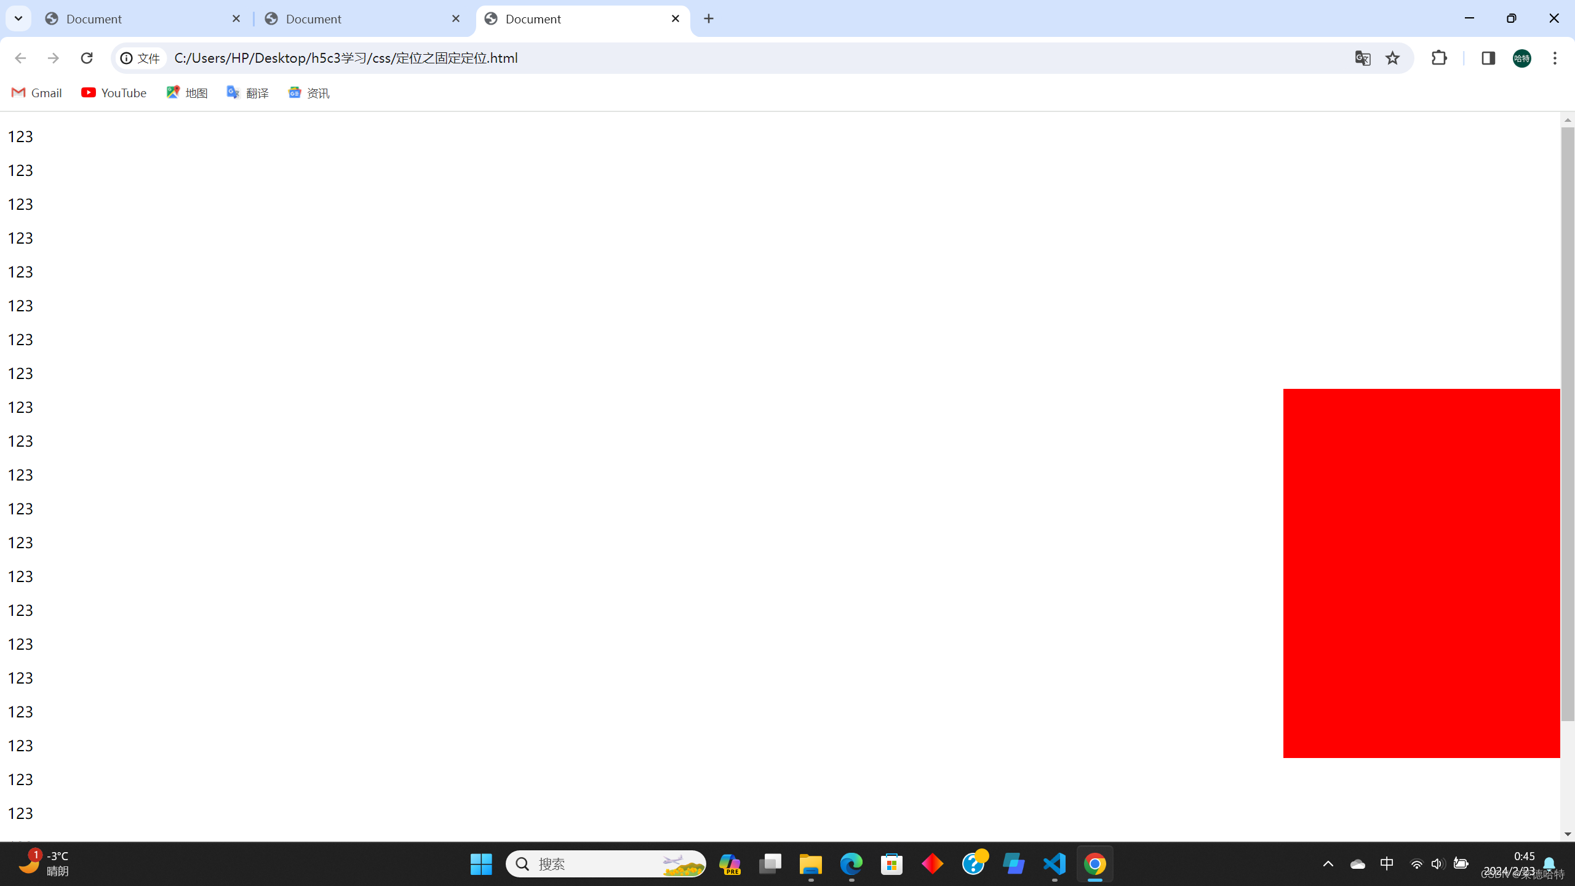This screenshot has height=886, width=1575.
Task: Open a new tab with plus button
Action: coord(709,18)
